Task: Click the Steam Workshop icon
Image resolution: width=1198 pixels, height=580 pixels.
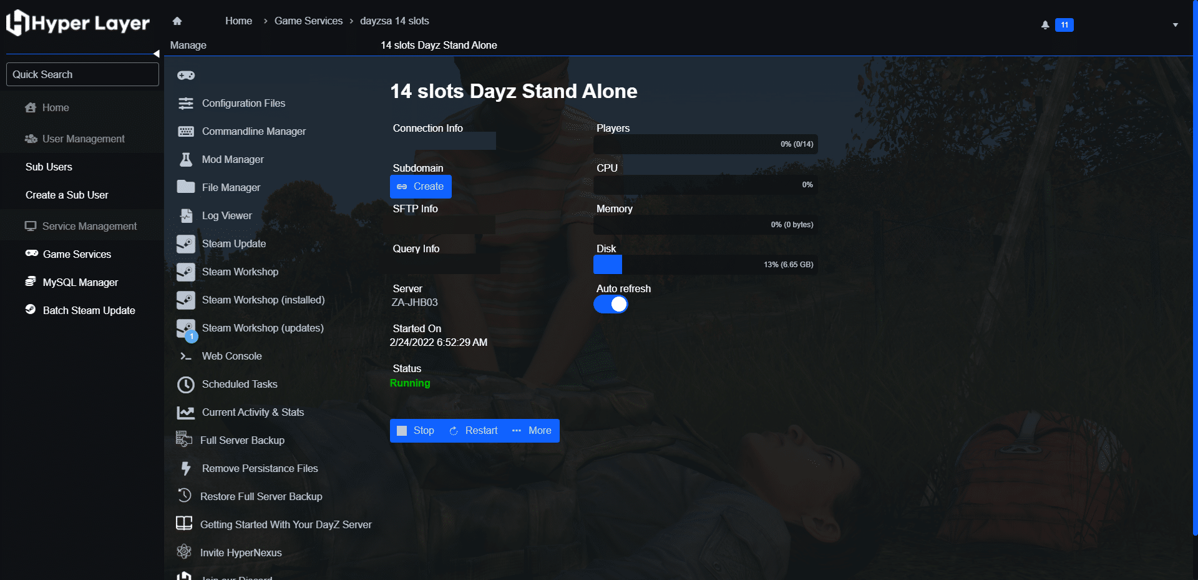Action: pos(186,272)
